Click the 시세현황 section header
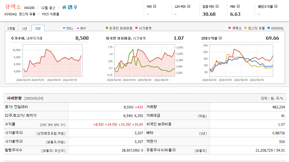This screenshot has width=289, height=162. [x=14, y=98]
